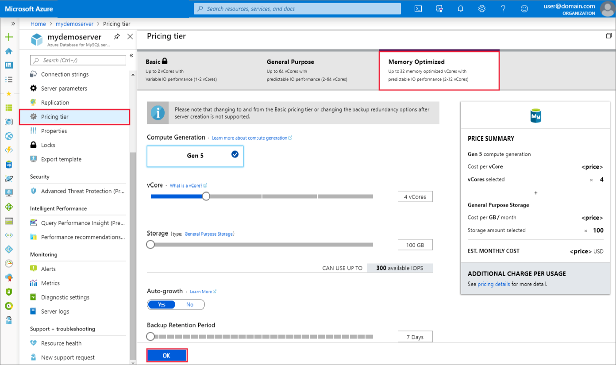The height and width of the screenshot is (365, 616).
Task: Open the notifications bell
Action: (x=460, y=9)
